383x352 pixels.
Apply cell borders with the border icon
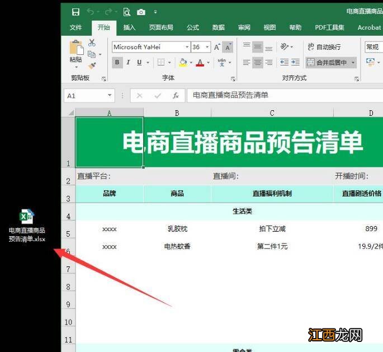pyautogui.click(x=160, y=62)
